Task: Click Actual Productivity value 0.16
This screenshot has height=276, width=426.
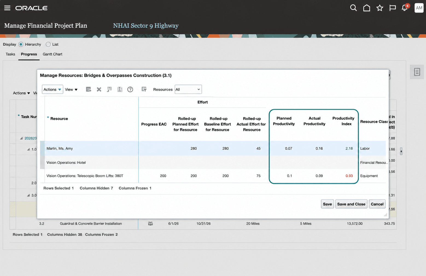Action: click(x=319, y=148)
